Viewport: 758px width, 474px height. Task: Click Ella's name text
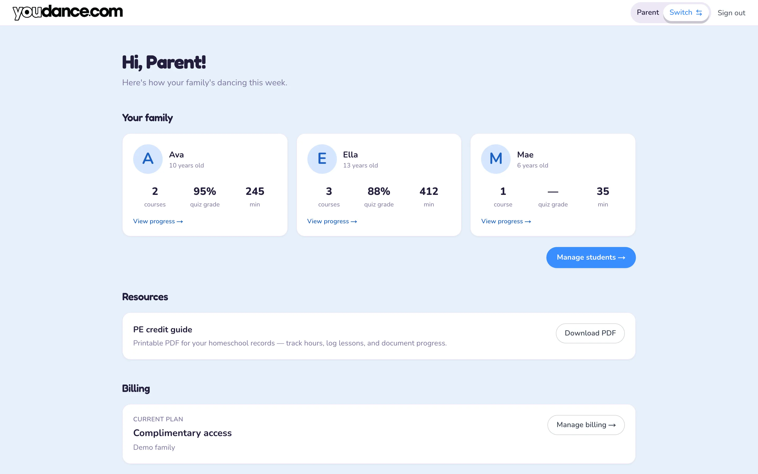pyautogui.click(x=350, y=155)
